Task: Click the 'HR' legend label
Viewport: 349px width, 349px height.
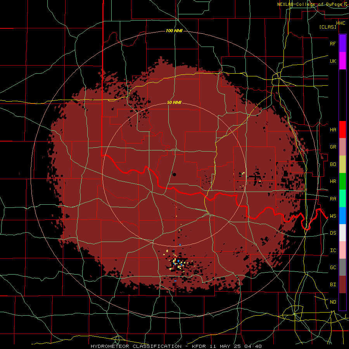Action: coord(333,181)
